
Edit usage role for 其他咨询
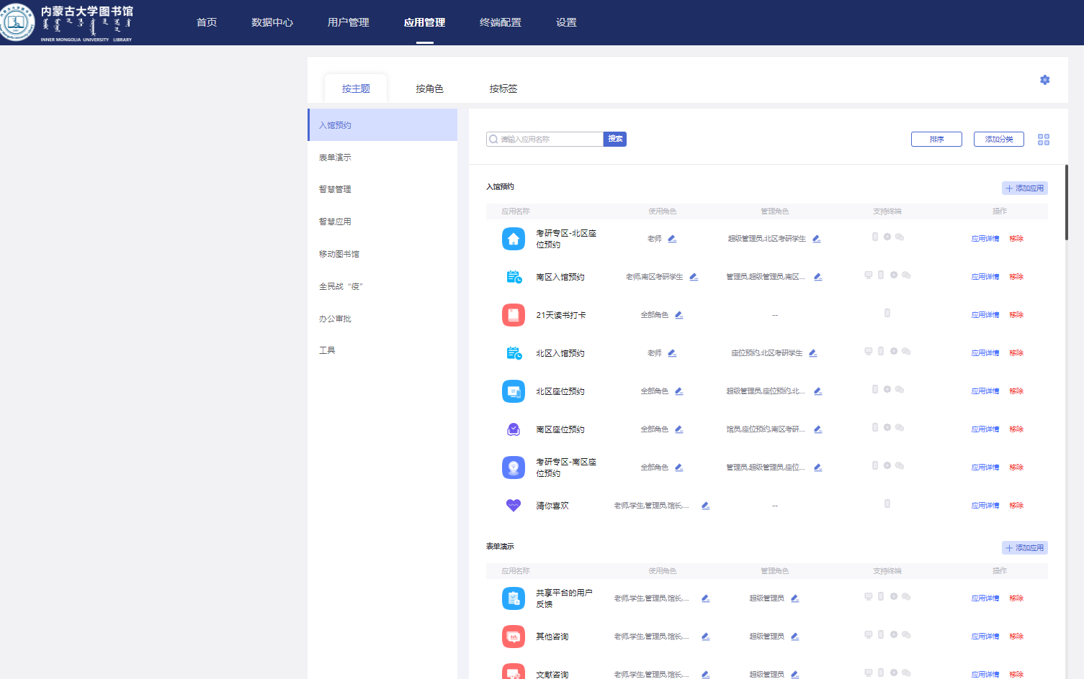tap(705, 637)
